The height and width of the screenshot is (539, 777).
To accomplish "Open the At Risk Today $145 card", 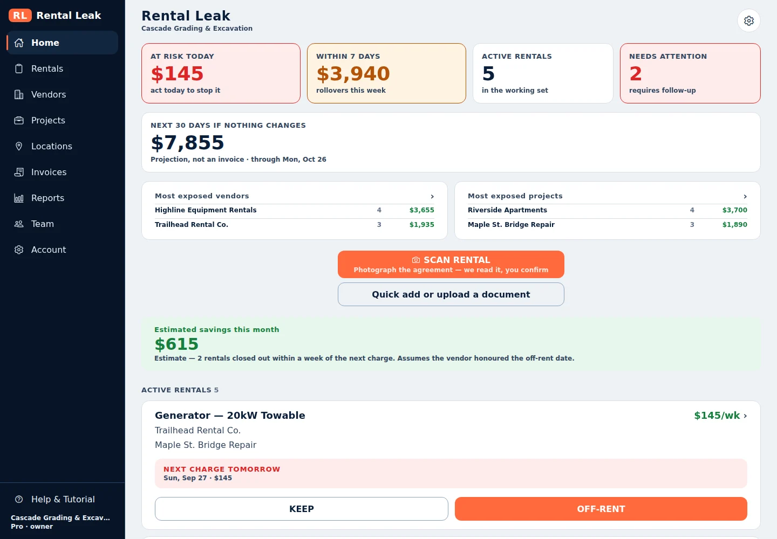I will coord(221,73).
